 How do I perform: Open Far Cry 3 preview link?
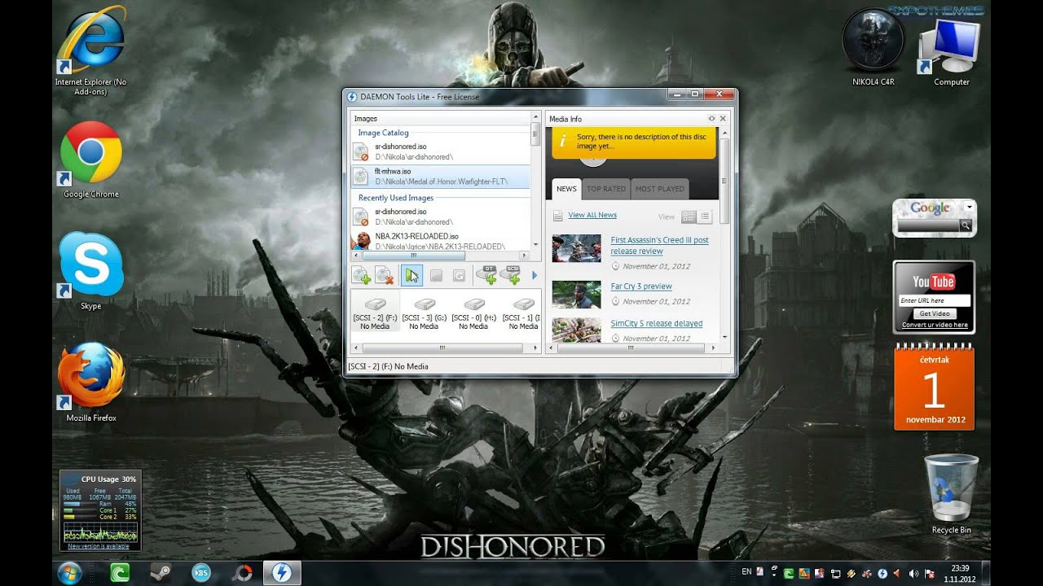click(x=641, y=286)
